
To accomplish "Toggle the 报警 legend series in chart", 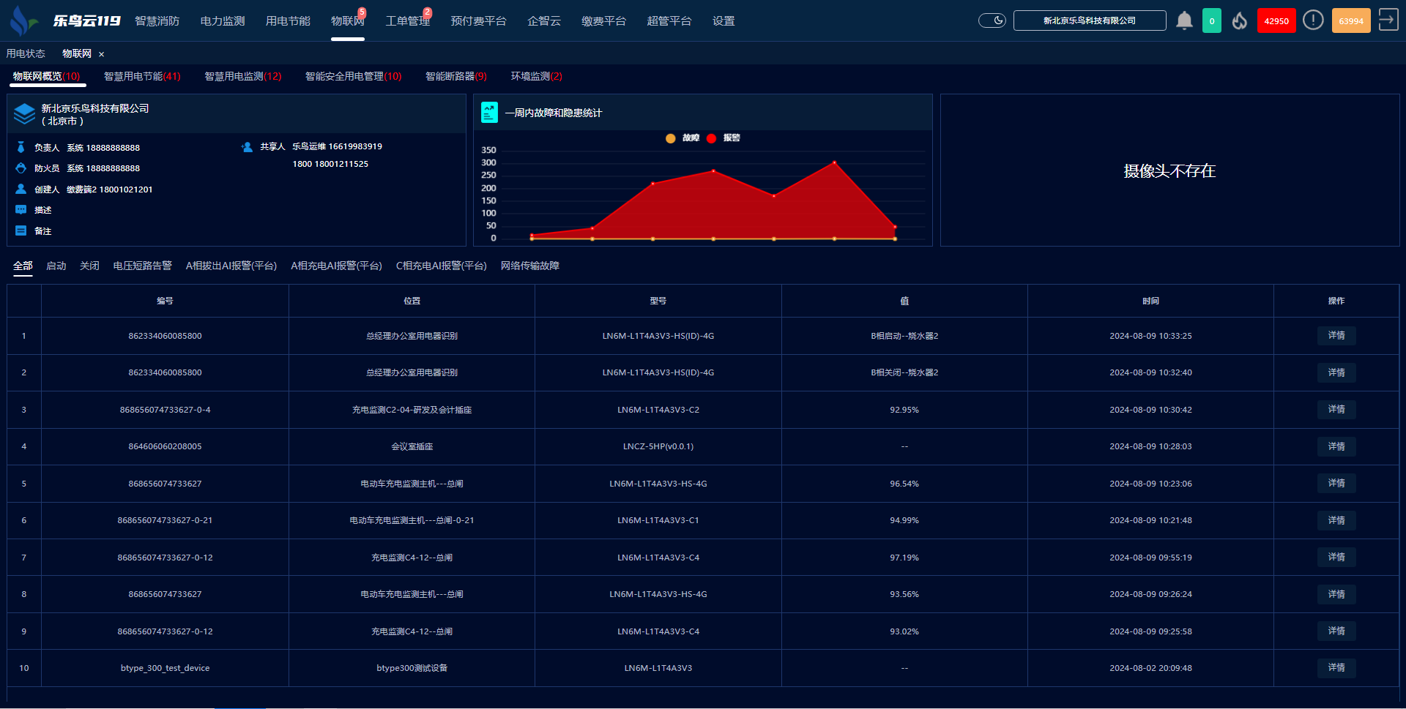I will [x=724, y=138].
